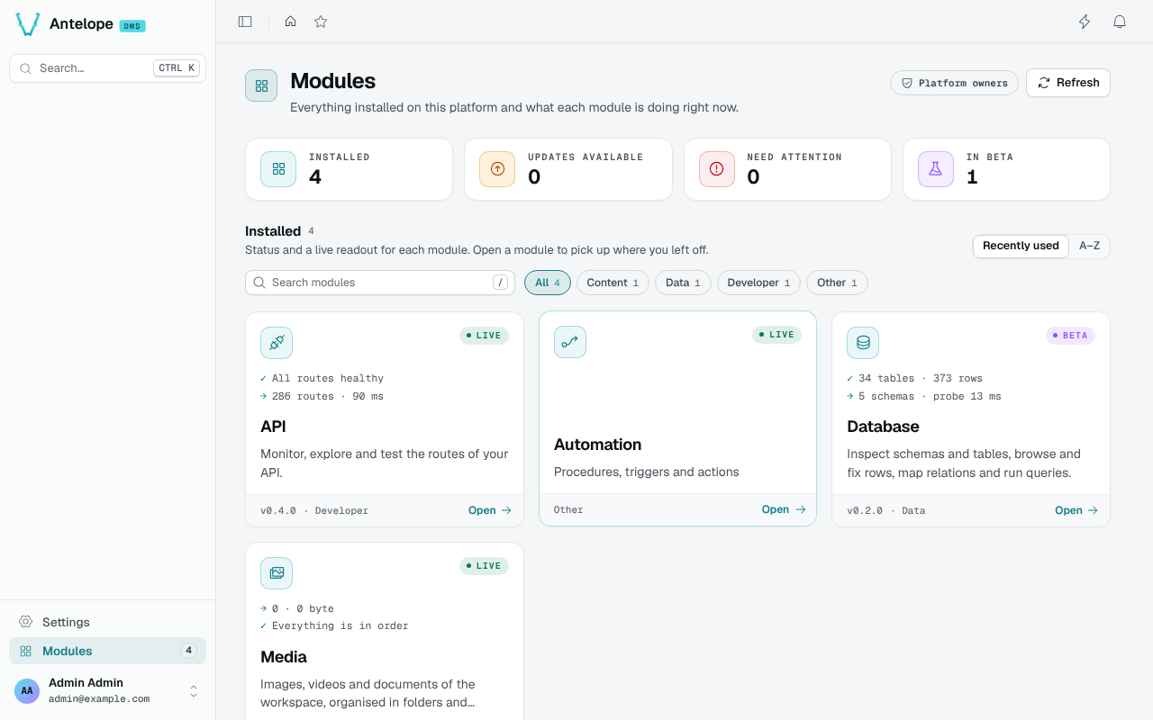This screenshot has height=720, width=1153.
Task: Star this page as favorite
Action: coord(321,22)
